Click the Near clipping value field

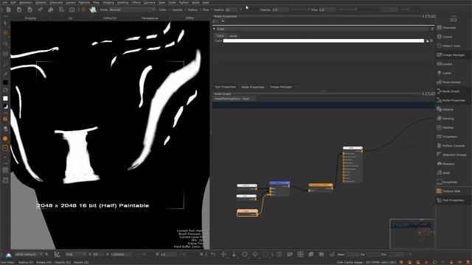[353, 255]
